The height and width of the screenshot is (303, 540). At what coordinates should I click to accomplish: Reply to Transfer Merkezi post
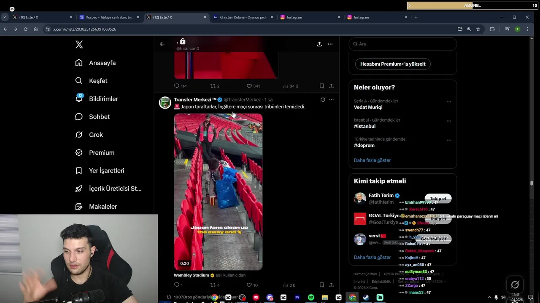[178, 285]
